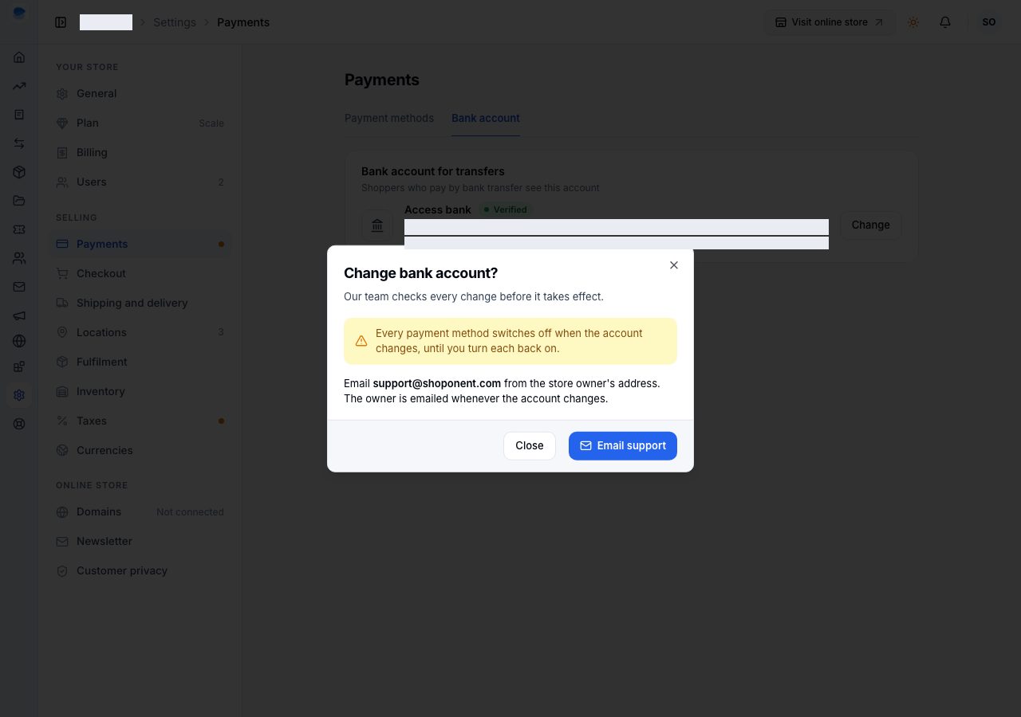The image size is (1021, 717).
Task: Open the Plan settings item
Action: coord(140,123)
